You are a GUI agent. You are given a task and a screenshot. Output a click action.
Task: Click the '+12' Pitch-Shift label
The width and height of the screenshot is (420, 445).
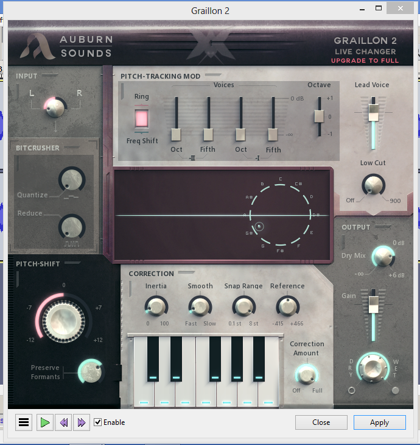click(98, 340)
